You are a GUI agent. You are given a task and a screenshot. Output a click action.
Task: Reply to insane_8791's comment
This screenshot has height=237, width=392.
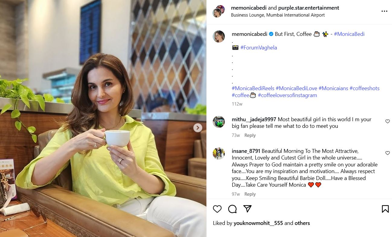[250, 194]
